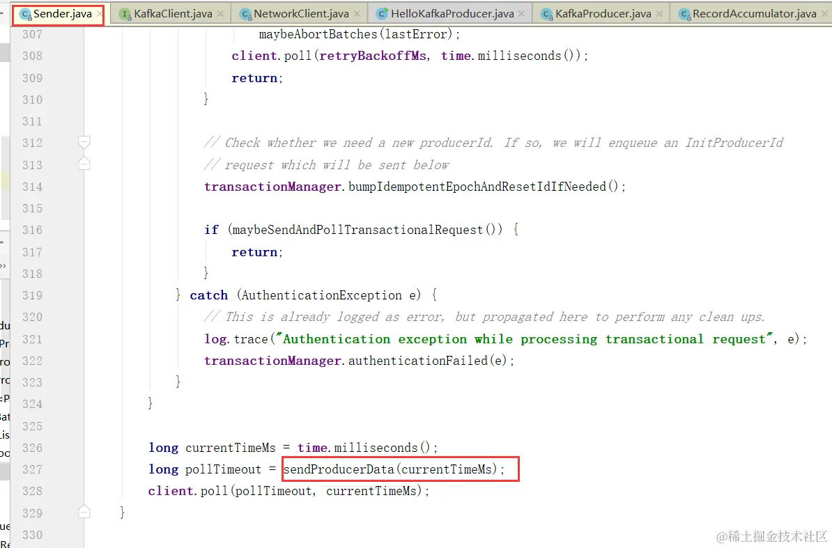
Task: Close the Sender.java tab
Action: [99, 14]
